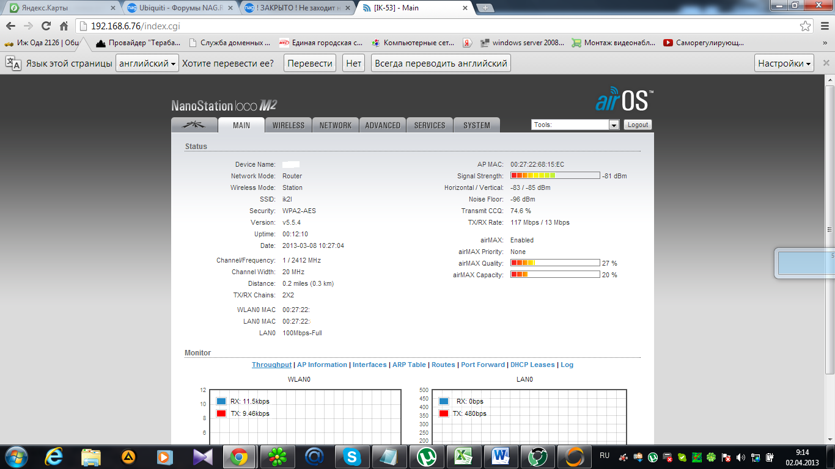
Task: Open the AIMP player taskbar icon
Action: [x=128, y=456]
